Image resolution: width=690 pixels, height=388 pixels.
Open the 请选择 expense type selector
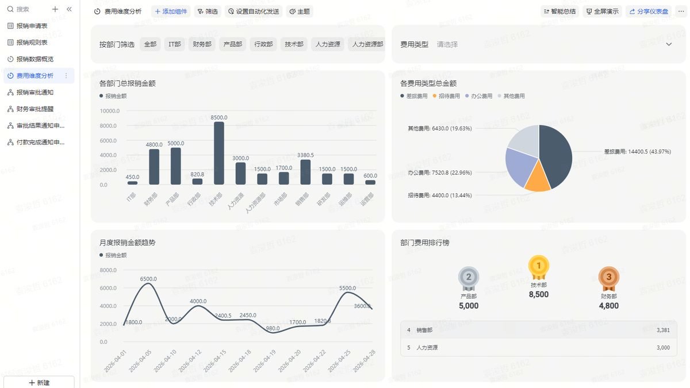pos(447,44)
